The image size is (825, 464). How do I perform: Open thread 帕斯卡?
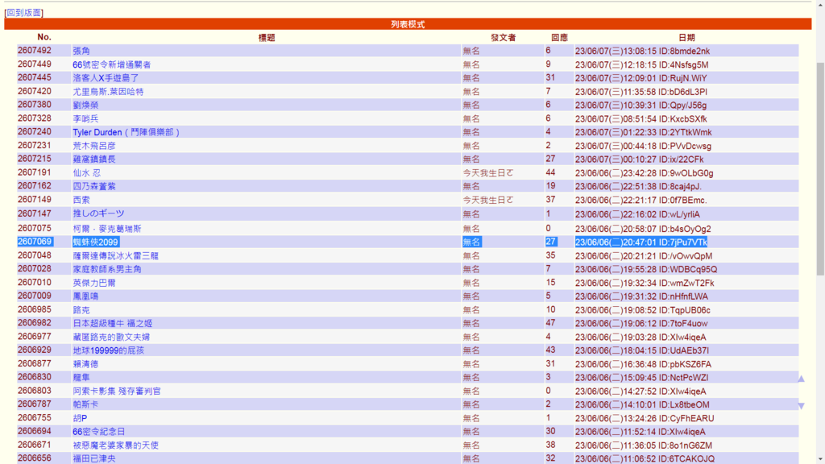click(x=85, y=404)
